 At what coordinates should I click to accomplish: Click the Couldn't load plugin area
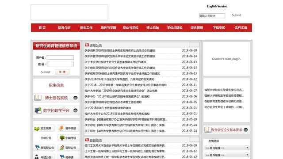coord(226,59)
